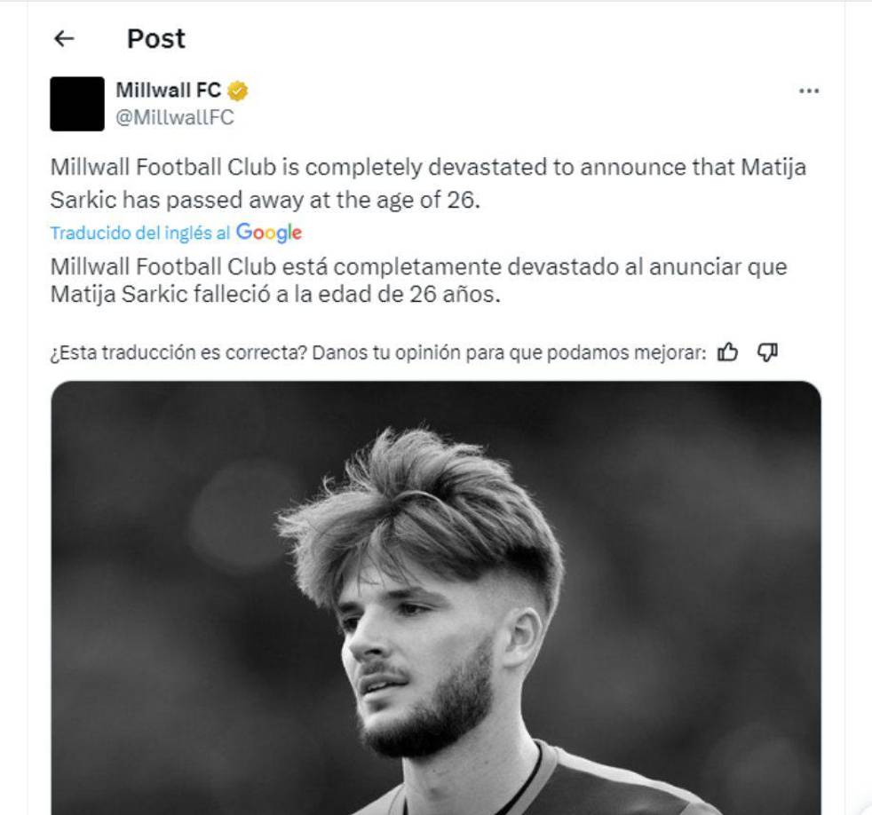Open Millwall FC's black square profile avatar
Screen dimensions: 872x815
click(79, 103)
